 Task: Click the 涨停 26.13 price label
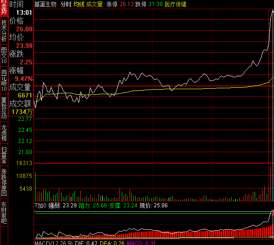click(120, 4)
